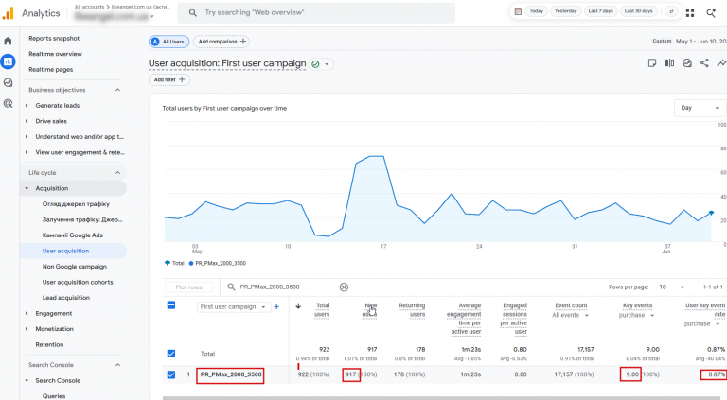Image resolution: width=727 pixels, height=400 pixels.
Task: Expand the Engagement item
Action: (x=27, y=313)
